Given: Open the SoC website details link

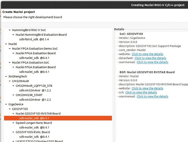Looking at the screenshot, I should (147, 54).
